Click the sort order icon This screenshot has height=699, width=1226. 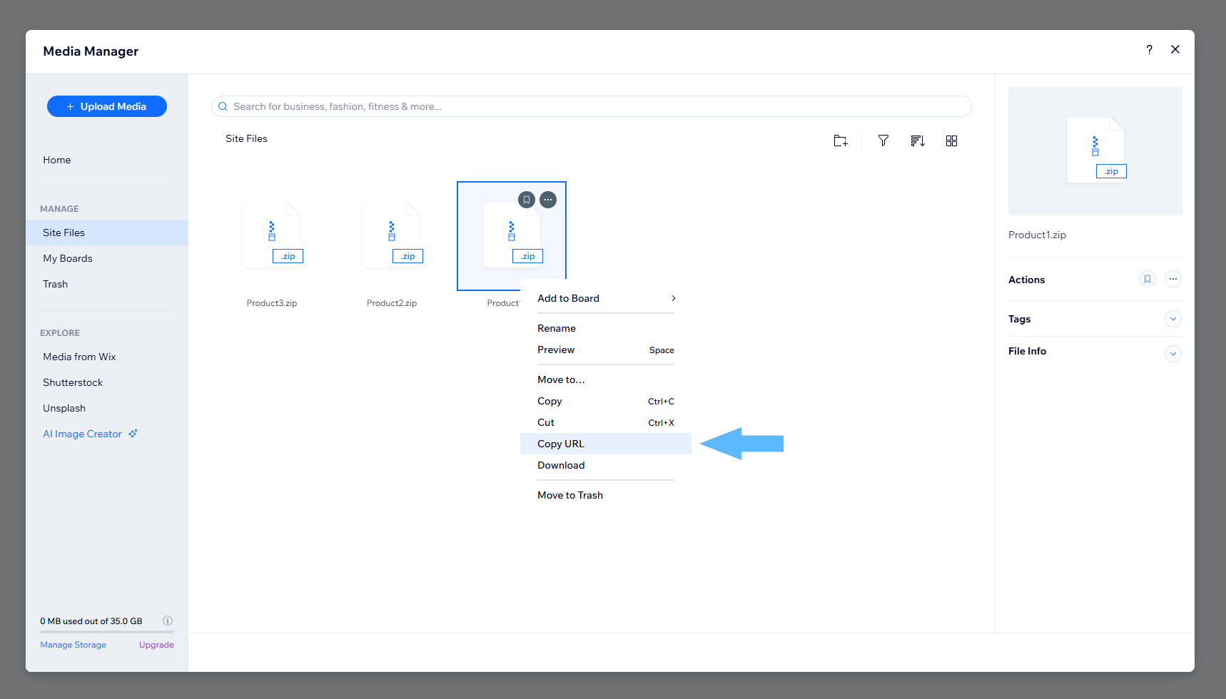pyautogui.click(x=918, y=141)
